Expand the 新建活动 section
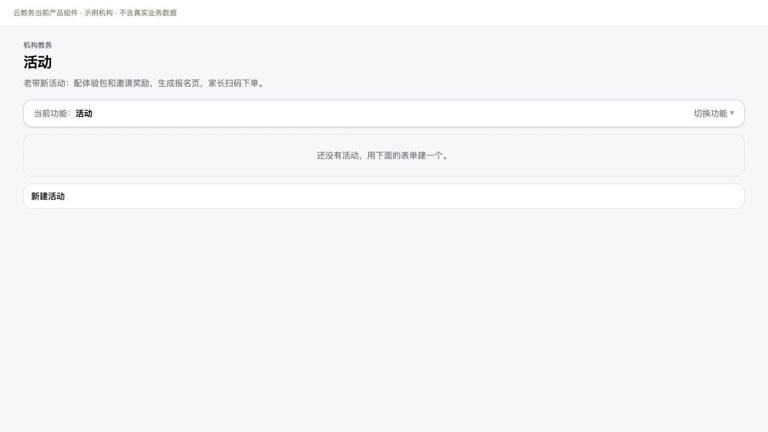This screenshot has width=768, height=432. point(384,196)
